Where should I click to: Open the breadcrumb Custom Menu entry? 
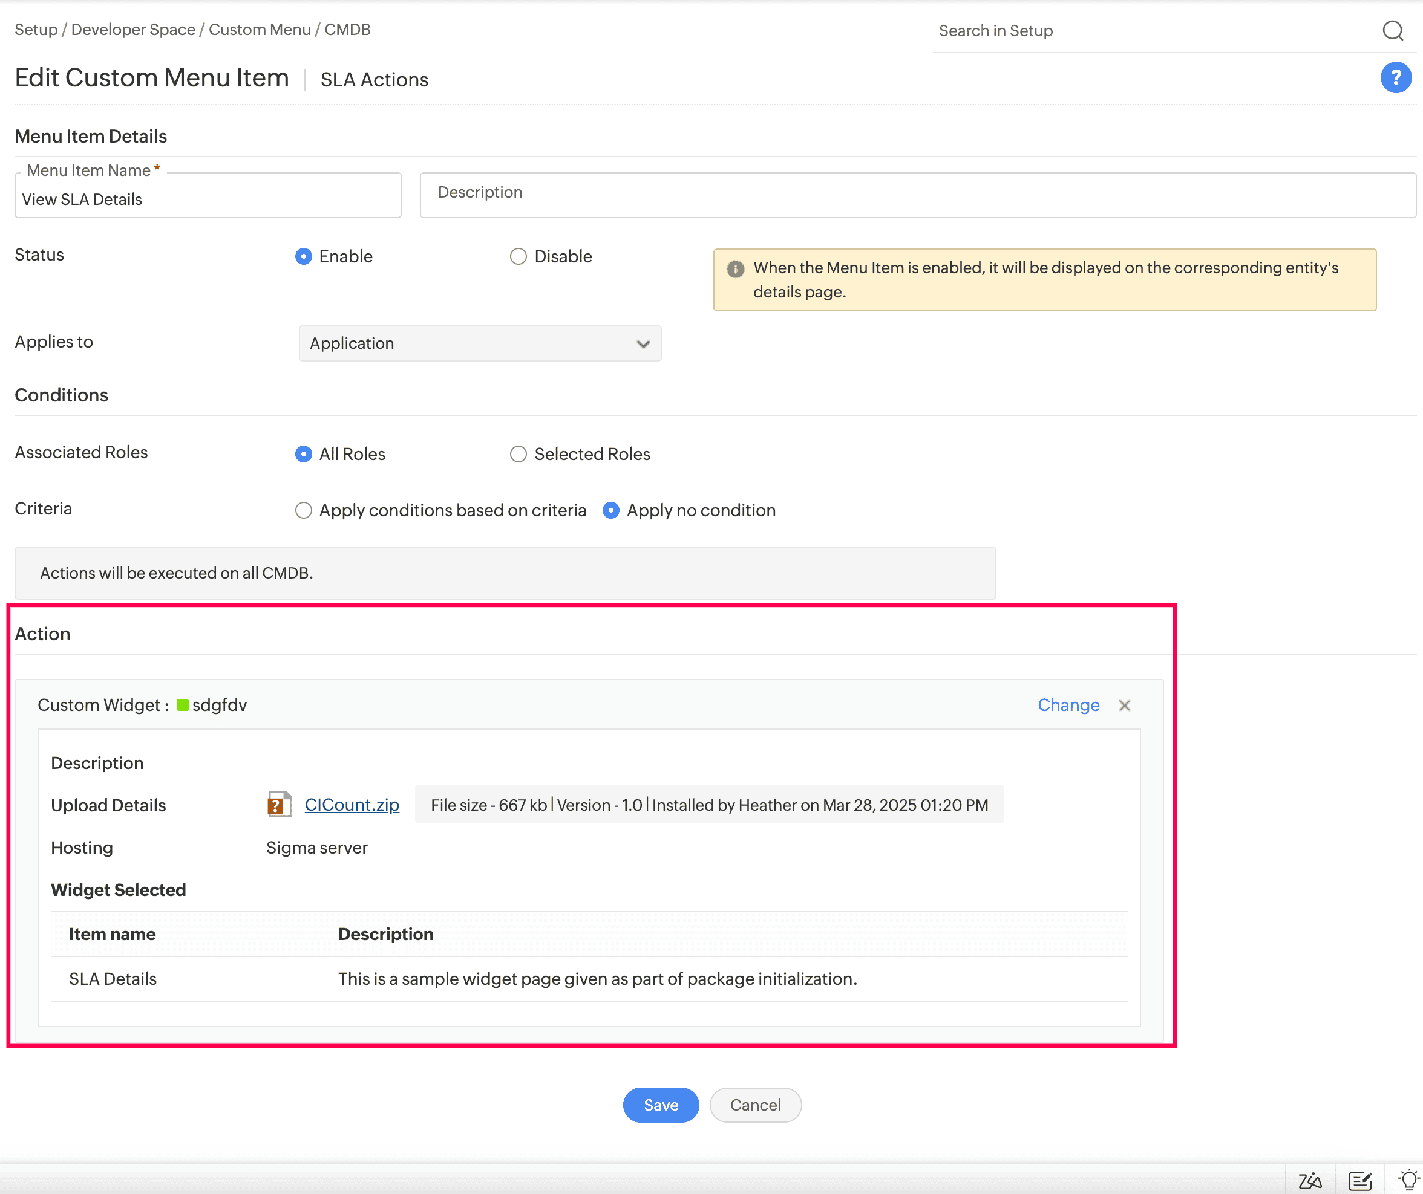(x=260, y=29)
